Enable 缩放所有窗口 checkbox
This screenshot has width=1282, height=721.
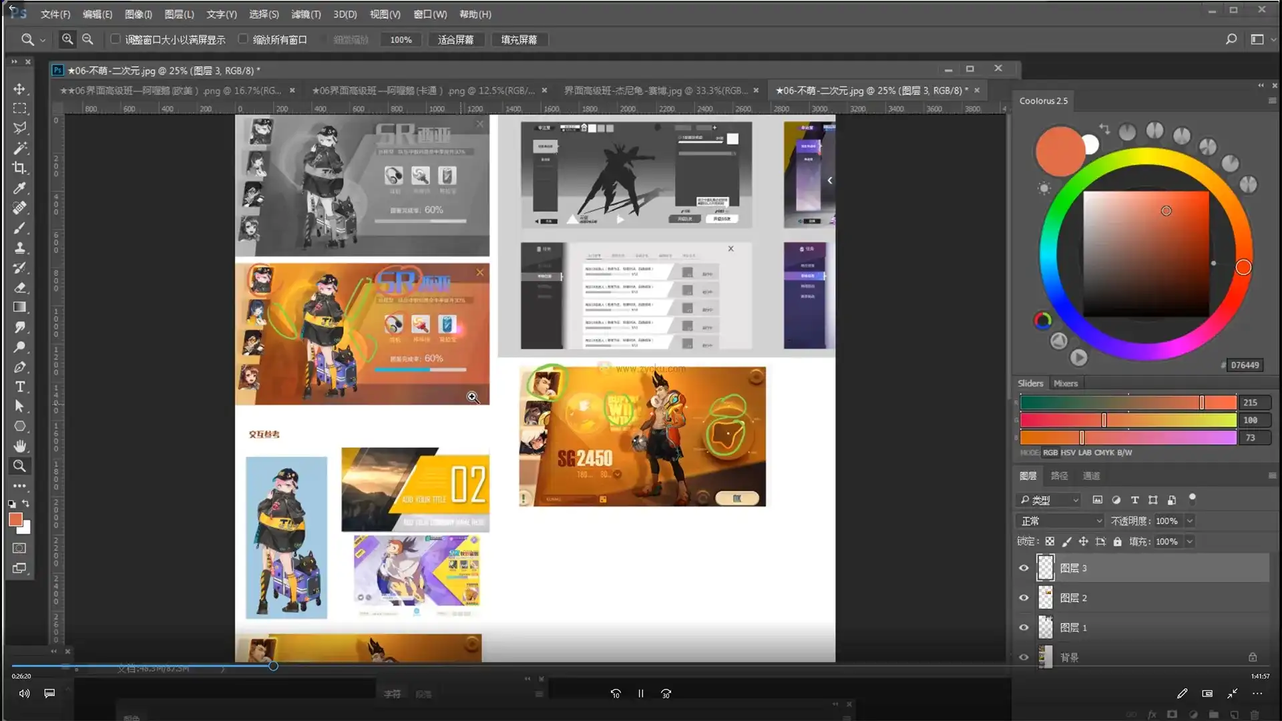243,39
